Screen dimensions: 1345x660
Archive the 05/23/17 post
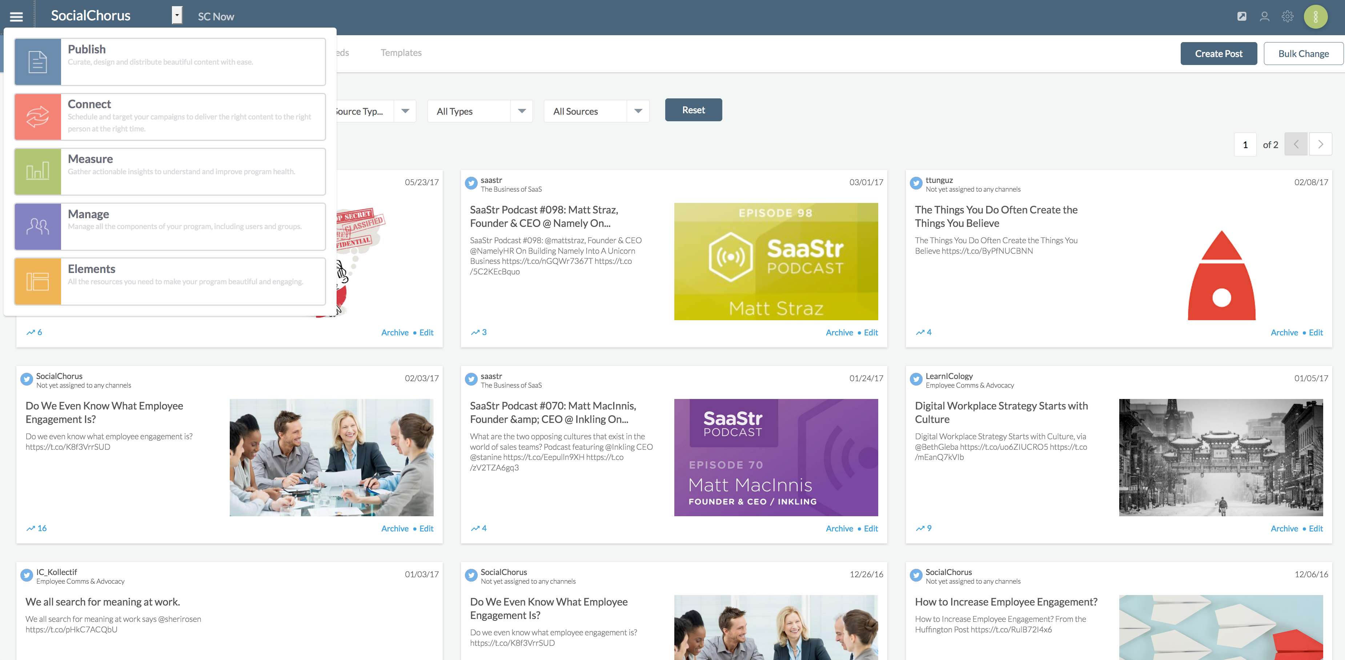click(395, 333)
